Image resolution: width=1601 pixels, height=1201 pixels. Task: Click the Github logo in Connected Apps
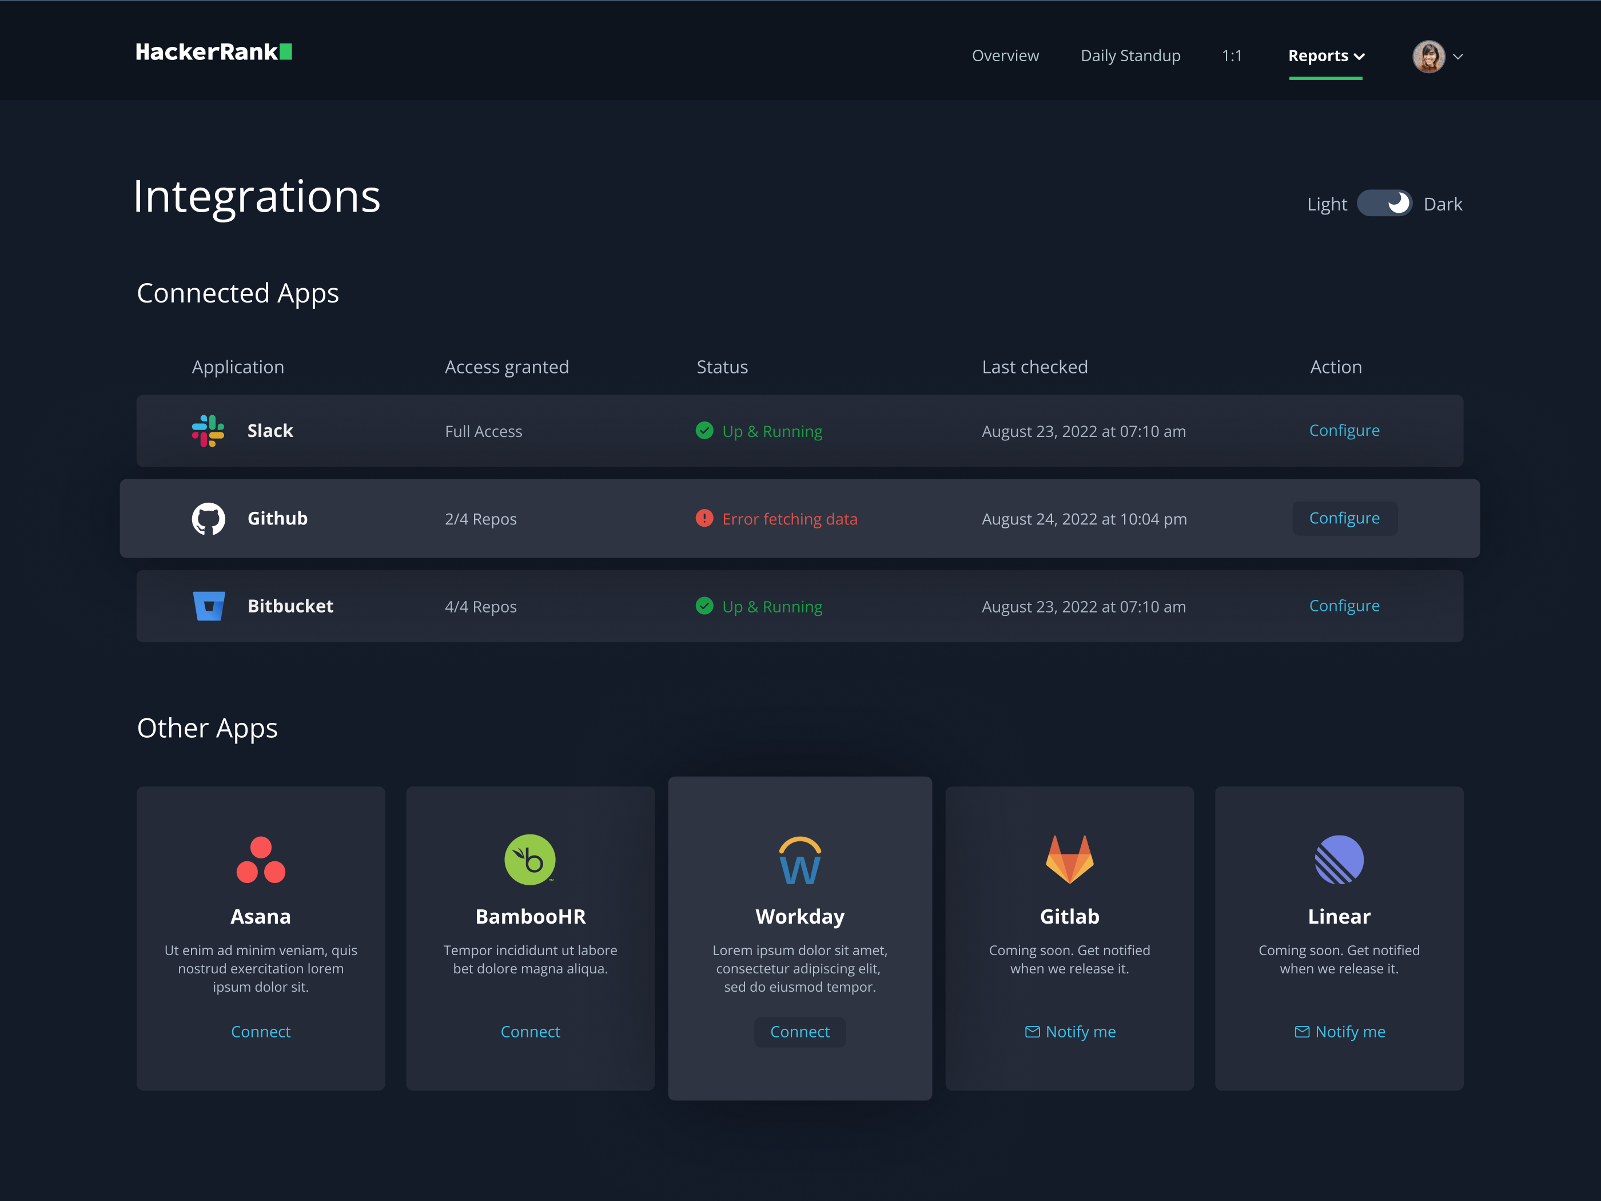click(x=209, y=518)
